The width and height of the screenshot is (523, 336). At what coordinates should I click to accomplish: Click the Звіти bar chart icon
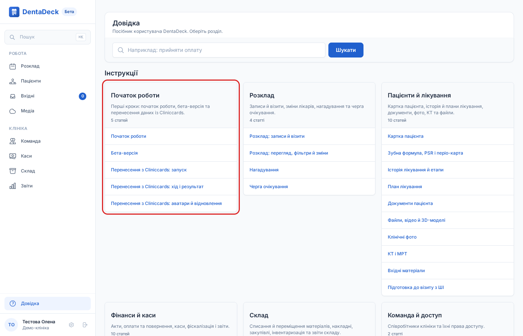[x=13, y=186]
